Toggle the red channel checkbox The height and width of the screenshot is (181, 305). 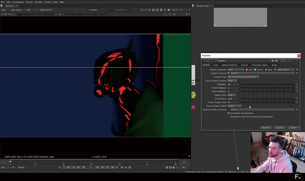(247, 70)
